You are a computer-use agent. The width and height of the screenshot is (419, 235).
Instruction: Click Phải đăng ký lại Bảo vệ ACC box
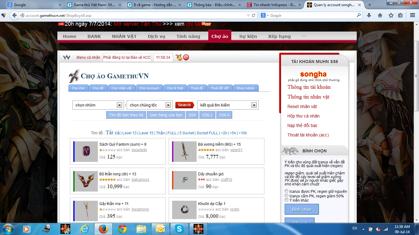point(127,58)
